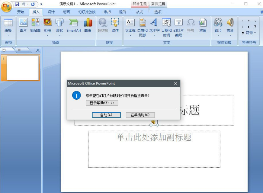Close the PowerPoint sound dialog

176,83
